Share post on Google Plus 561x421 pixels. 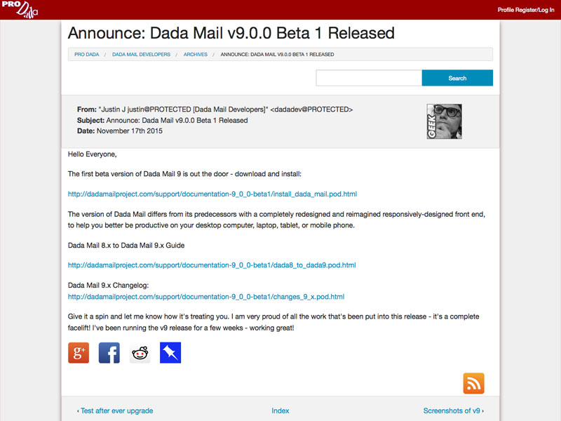tap(79, 352)
